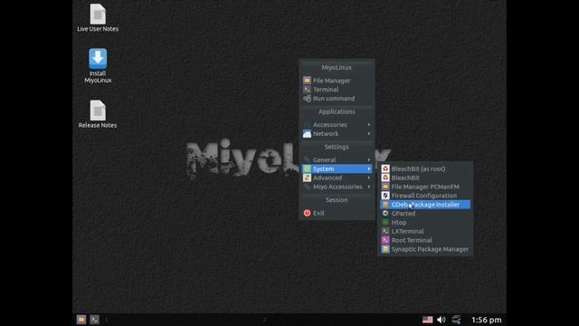Screen dimensions: 579x326
Task: Click the File Manager PCManFM folder icon
Action: tap(385, 187)
